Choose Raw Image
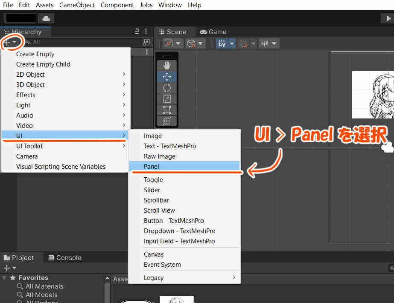The width and height of the screenshot is (394, 303). tap(185, 156)
